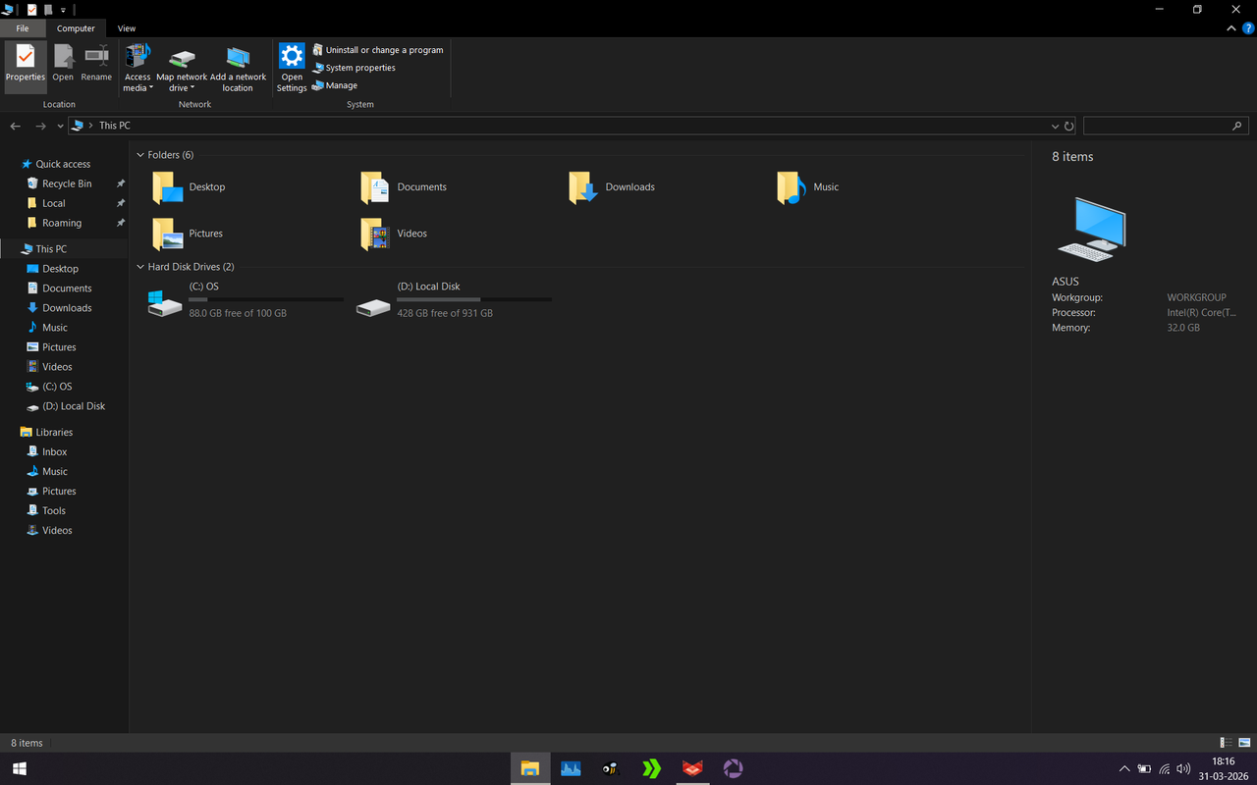Viewport: 1257px width, 785px height.
Task: Select the (C:) OS drive tile
Action: (246, 299)
